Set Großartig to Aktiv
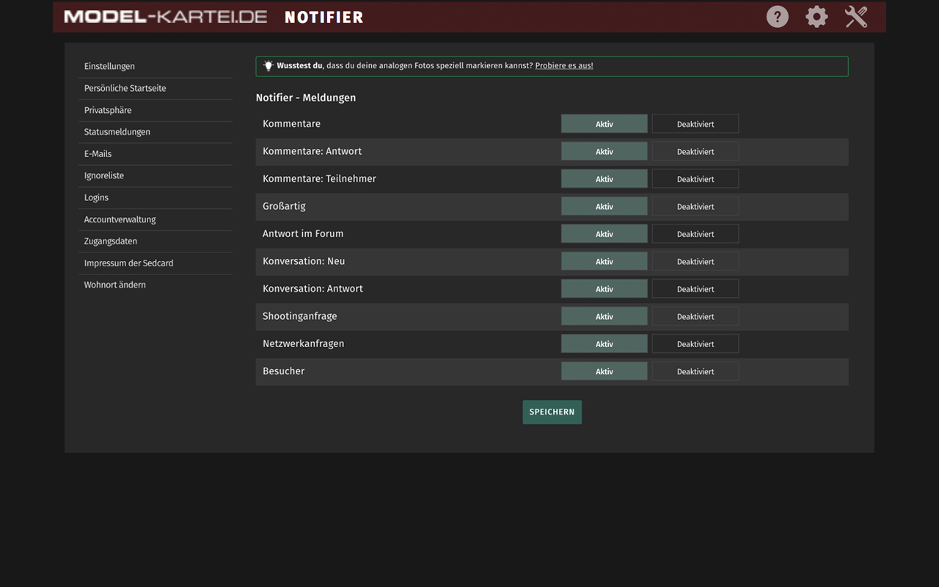Image resolution: width=939 pixels, height=587 pixels. pos(604,207)
